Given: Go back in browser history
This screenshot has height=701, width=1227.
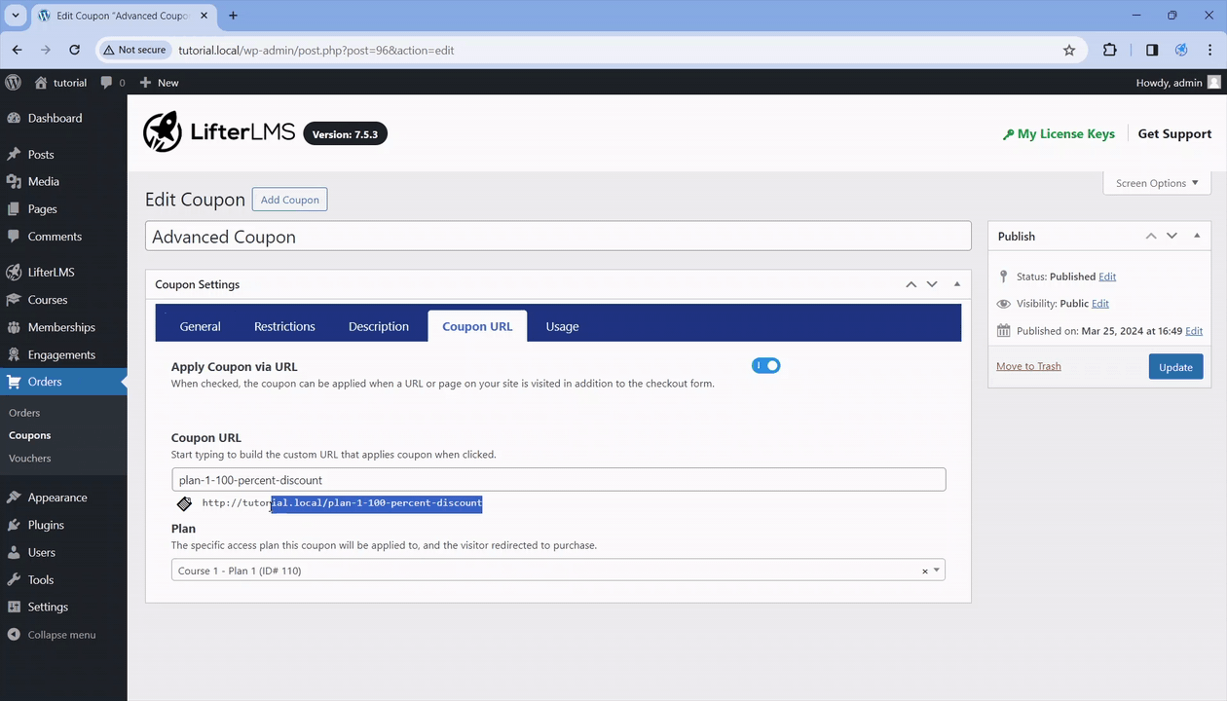Looking at the screenshot, I should (17, 50).
